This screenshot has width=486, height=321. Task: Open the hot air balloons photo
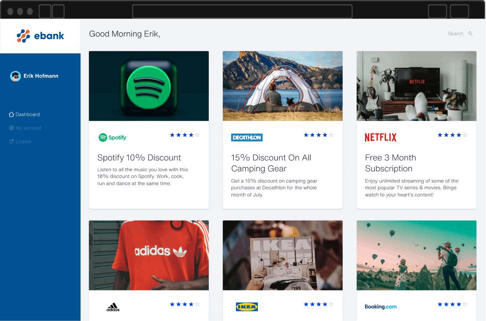(417, 256)
